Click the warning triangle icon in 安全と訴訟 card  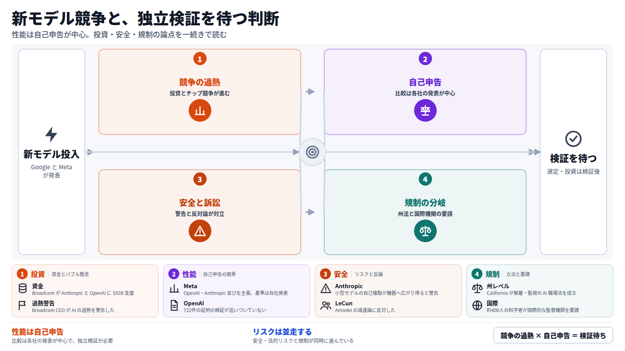[x=200, y=231]
